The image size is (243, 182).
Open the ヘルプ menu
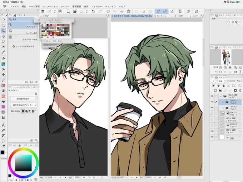[122, 6]
